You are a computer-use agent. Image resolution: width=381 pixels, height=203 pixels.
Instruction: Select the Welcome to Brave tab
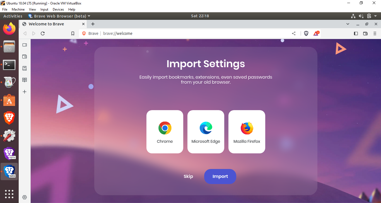(53, 24)
